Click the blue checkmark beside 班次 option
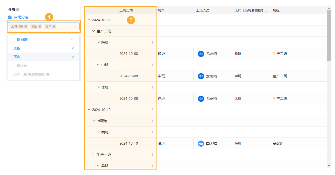This screenshot has height=175, width=335. point(73,57)
